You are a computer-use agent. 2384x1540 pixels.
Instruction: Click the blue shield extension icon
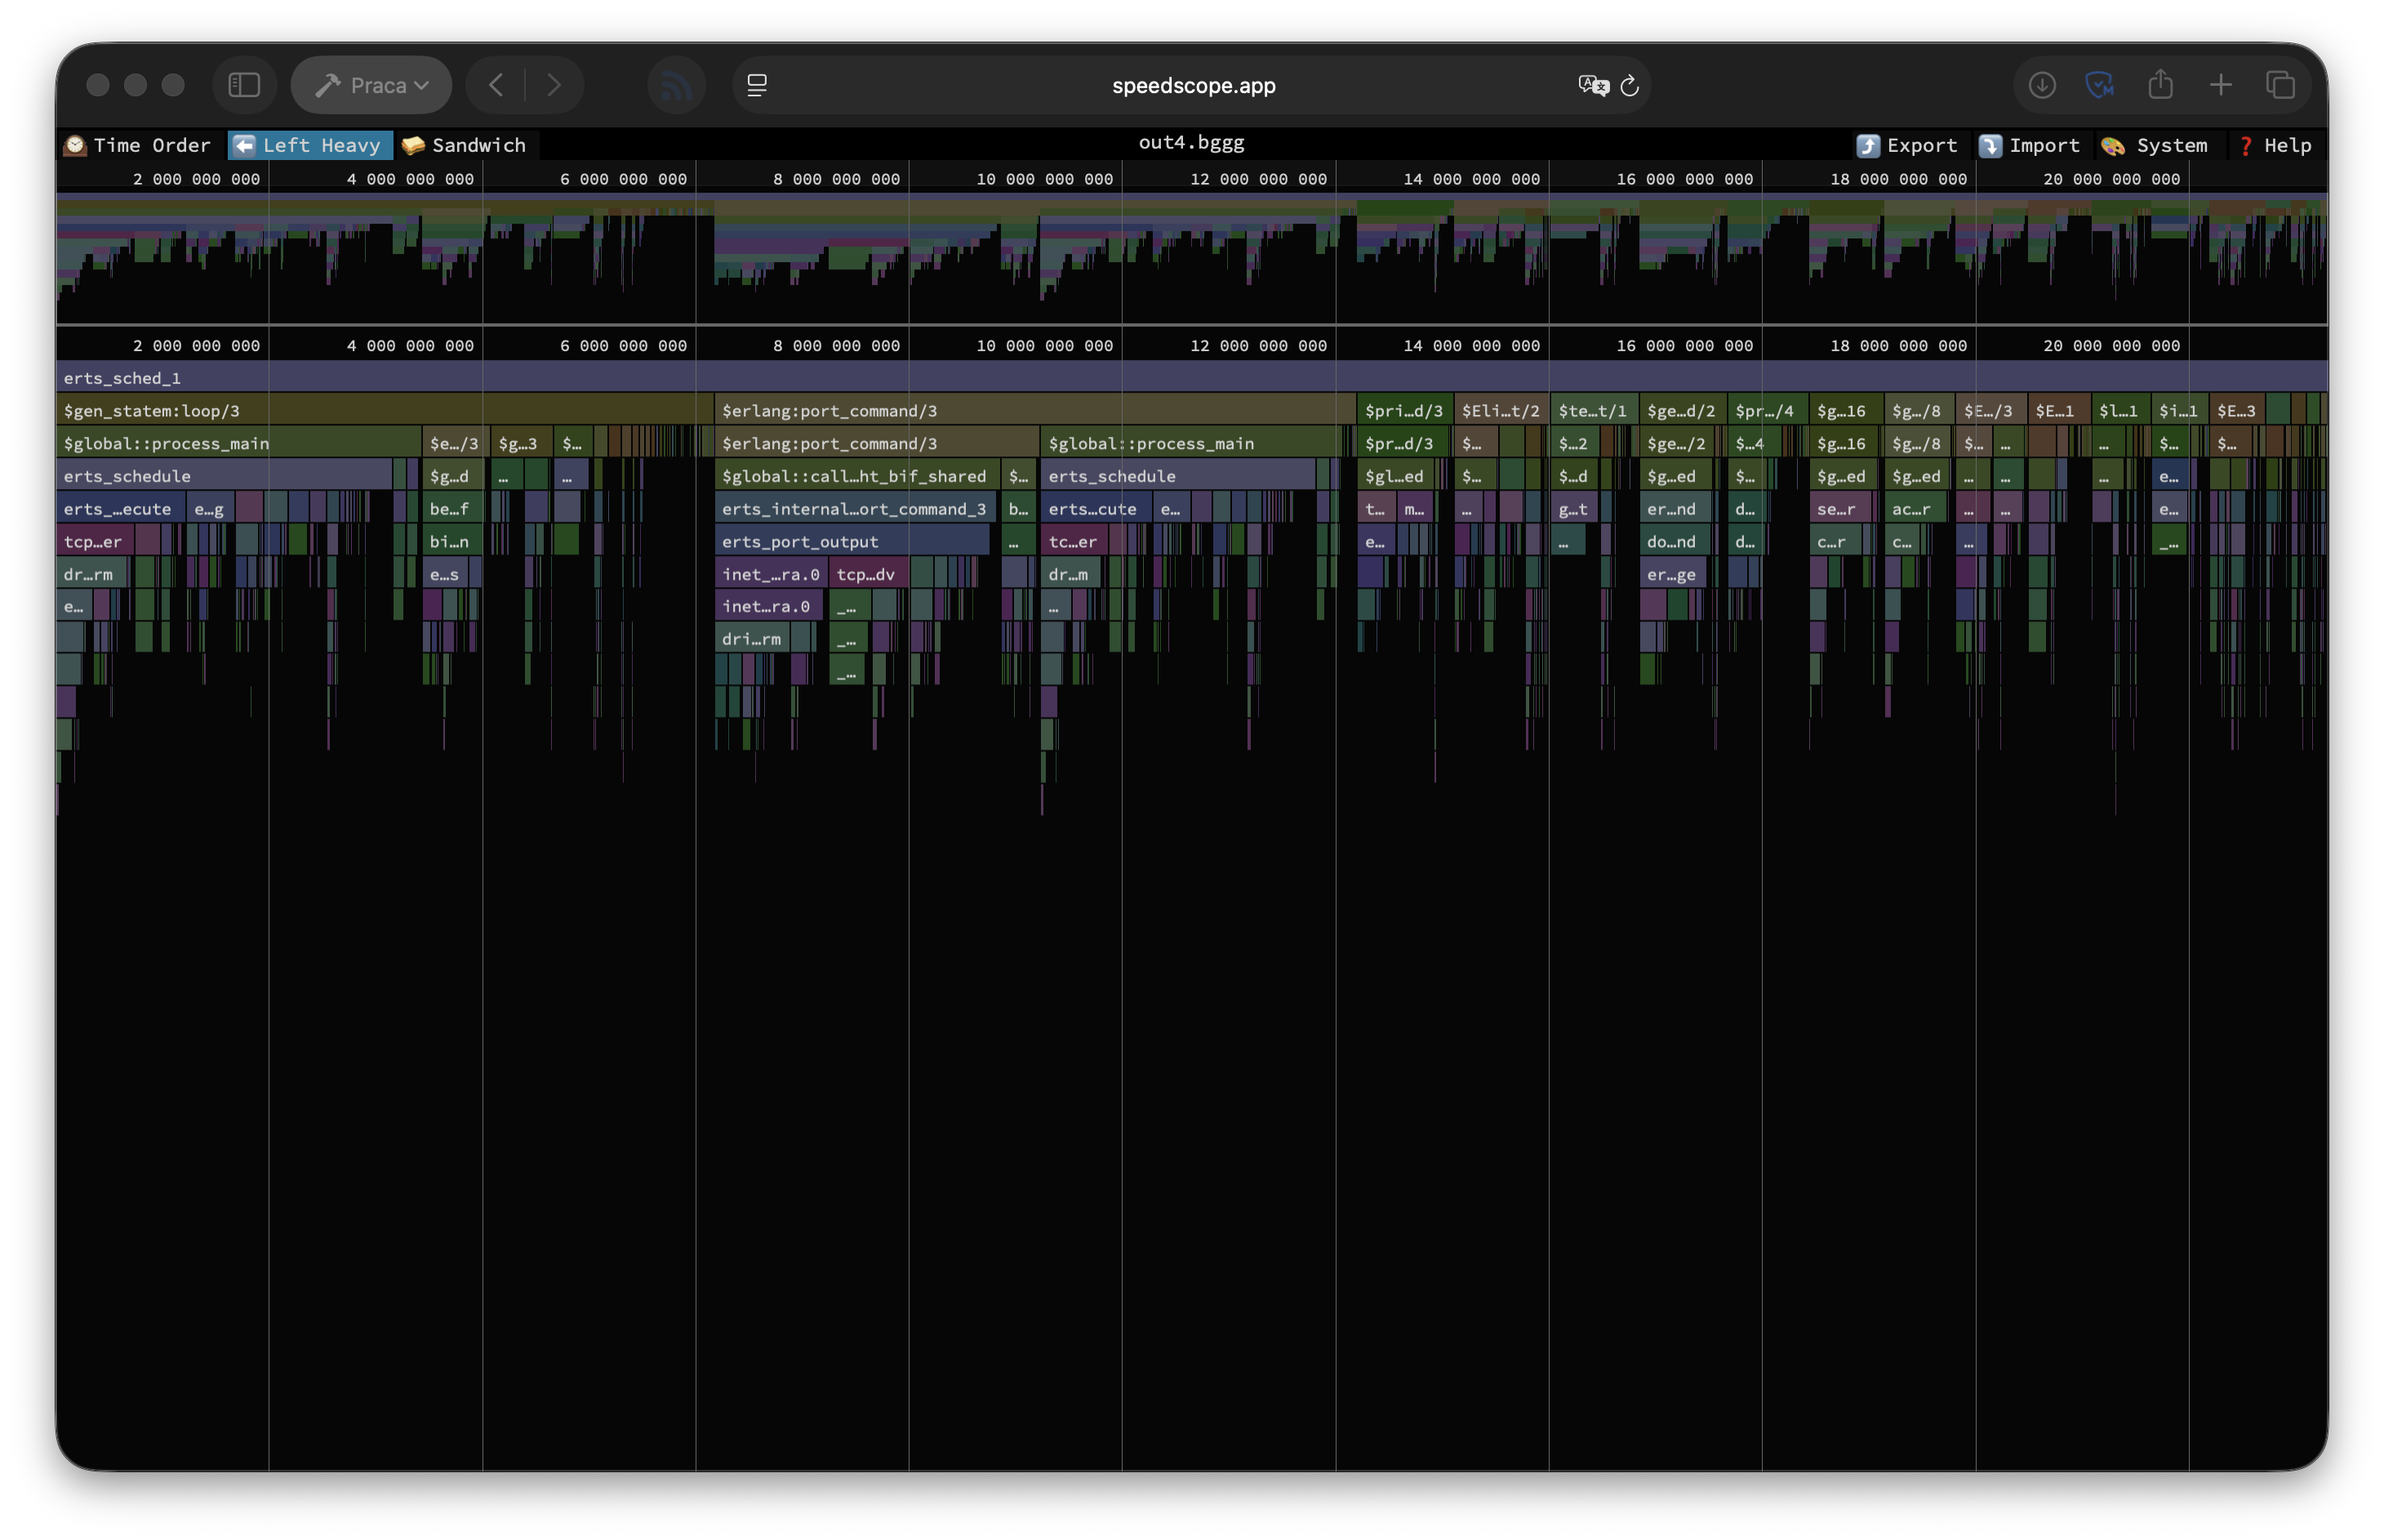coord(2100,85)
